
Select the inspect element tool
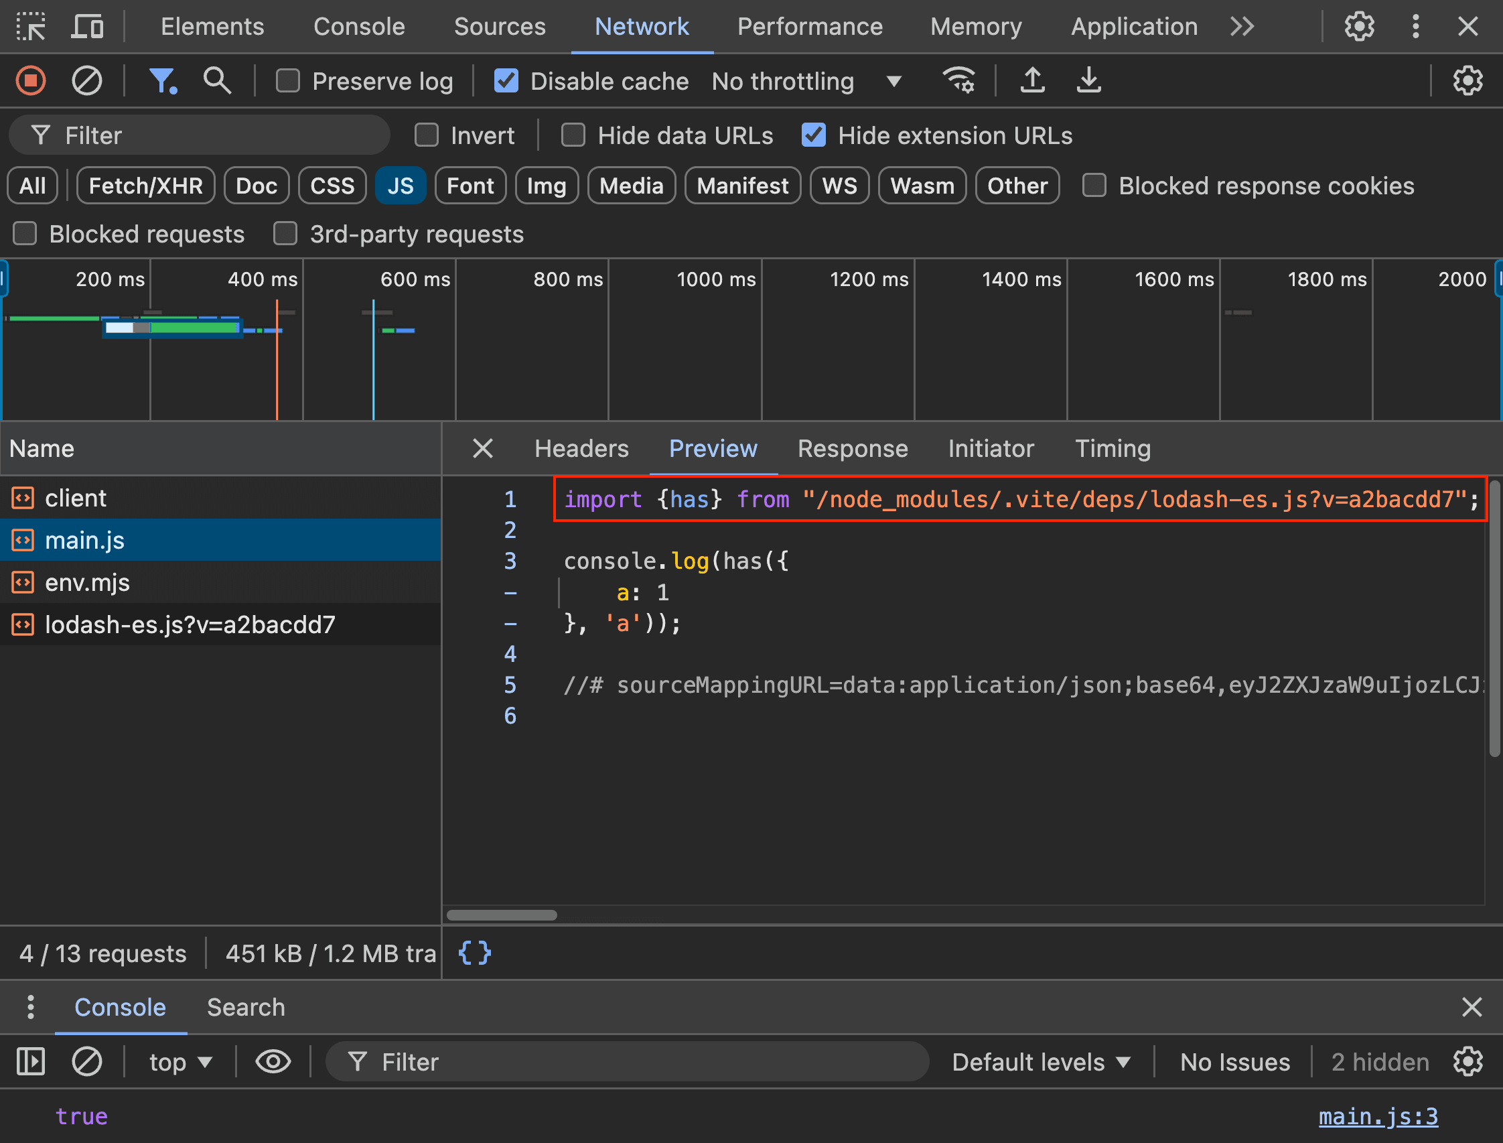pos(30,27)
